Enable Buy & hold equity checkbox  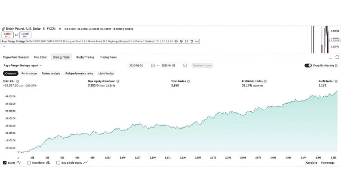pyautogui.click(x=58, y=163)
